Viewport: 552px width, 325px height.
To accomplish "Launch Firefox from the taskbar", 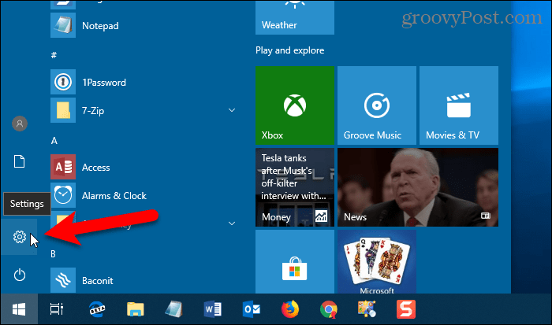I will [290, 309].
